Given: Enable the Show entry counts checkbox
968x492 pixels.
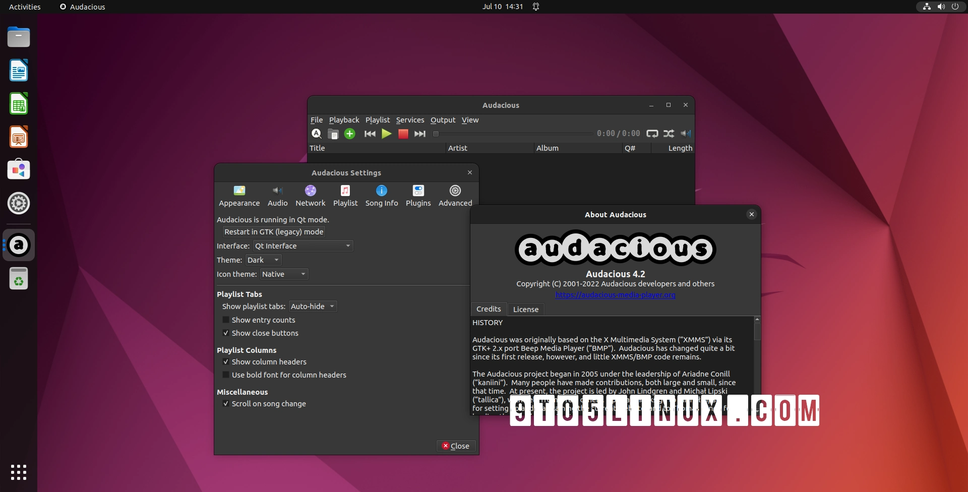Looking at the screenshot, I should click(x=226, y=320).
